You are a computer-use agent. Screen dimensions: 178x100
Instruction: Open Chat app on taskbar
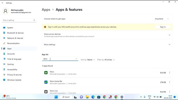tap(81, 97)
